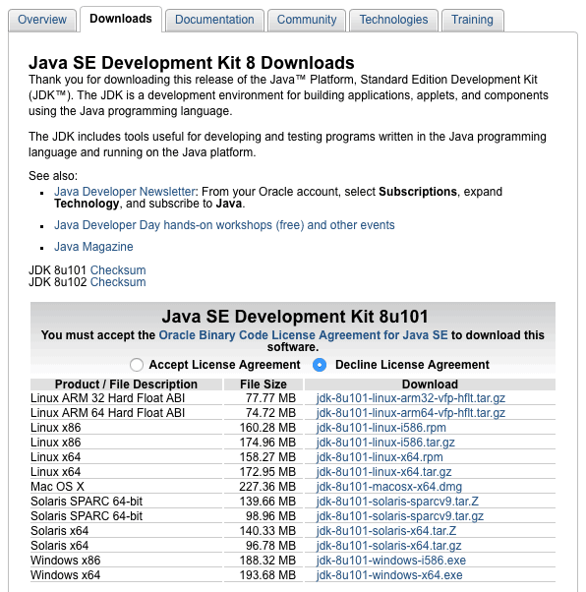Image resolution: width=586 pixels, height=592 pixels.
Task: Click the 140.33 MB file size
Action: [267, 530]
